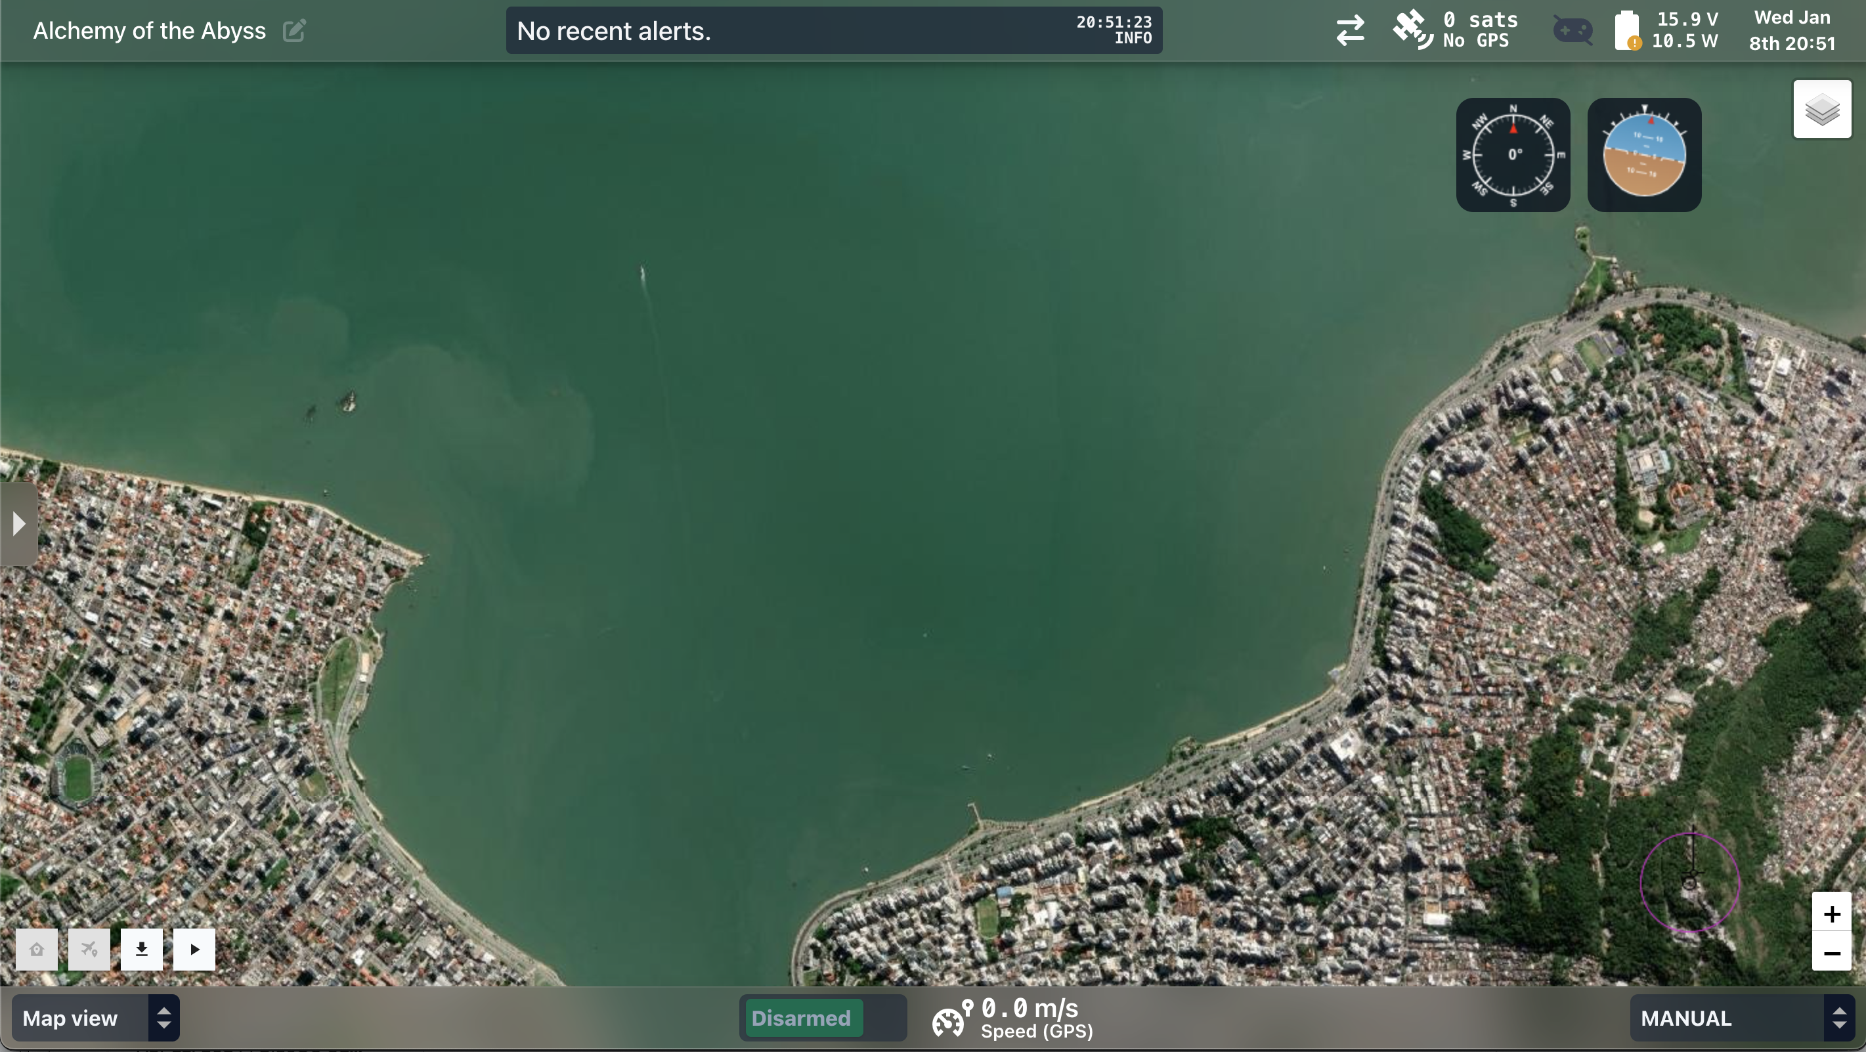Open the joystick controller status icon

pos(1572,30)
